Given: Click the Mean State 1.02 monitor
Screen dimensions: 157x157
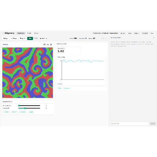Looking at the screenshot, I should coord(69,50).
